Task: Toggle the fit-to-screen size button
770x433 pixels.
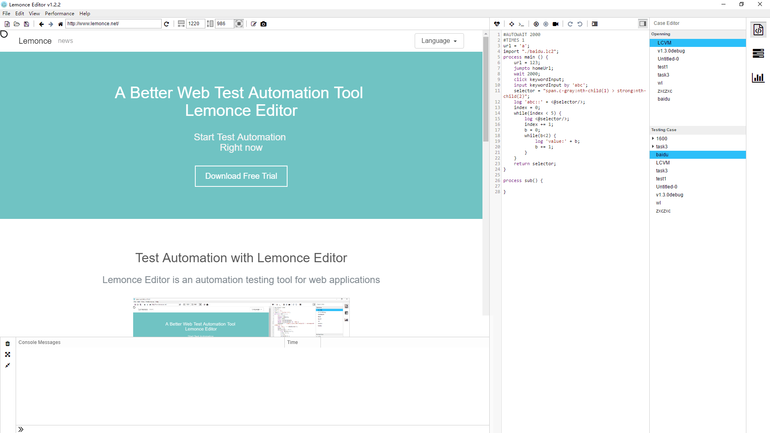Action: coord(239,24)
